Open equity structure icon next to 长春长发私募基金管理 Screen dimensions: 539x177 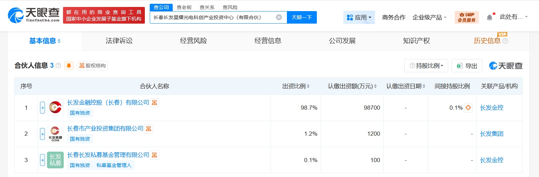[x=154, y=155]
